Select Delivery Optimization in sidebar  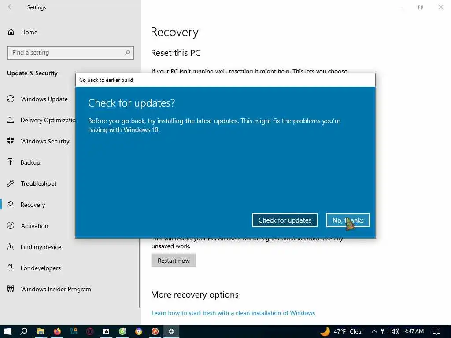pos(48,120)
